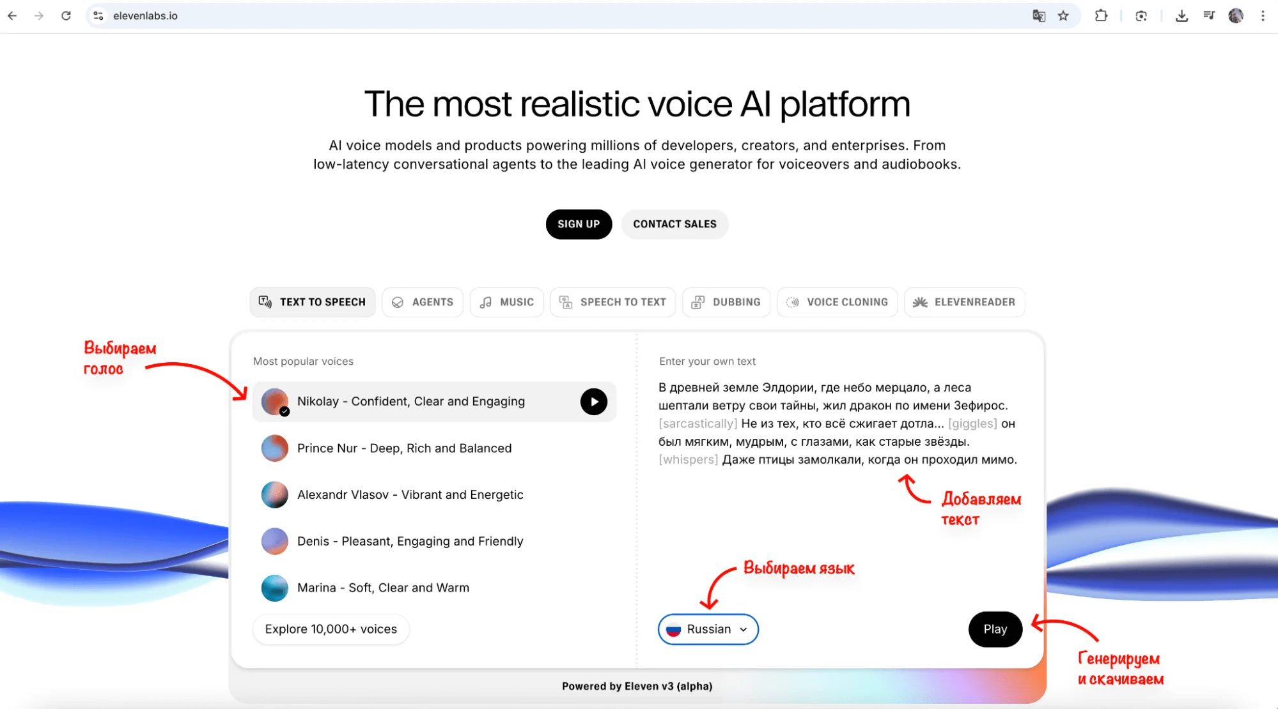Click the Contact Sales button
This screenshot has width=1278, height=709.
pos(674,224)
